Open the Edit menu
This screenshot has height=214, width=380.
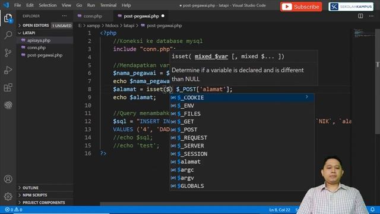[30, 5]
